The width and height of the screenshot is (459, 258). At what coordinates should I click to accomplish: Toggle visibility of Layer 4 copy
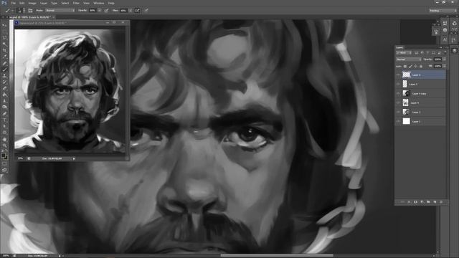coord(398,94)
